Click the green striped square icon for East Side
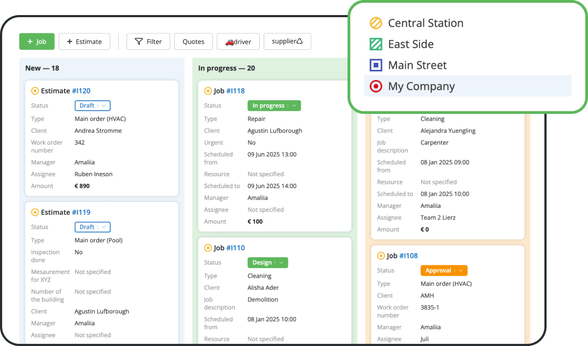The image size is (588, 346). tap(377, 44)
